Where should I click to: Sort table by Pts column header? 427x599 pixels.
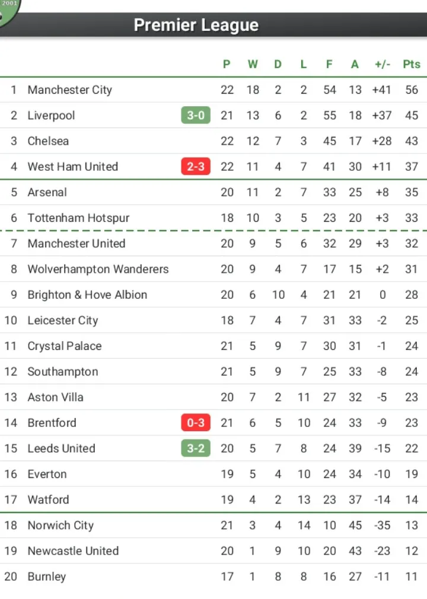pyautogui.click(x=412, y=64)
